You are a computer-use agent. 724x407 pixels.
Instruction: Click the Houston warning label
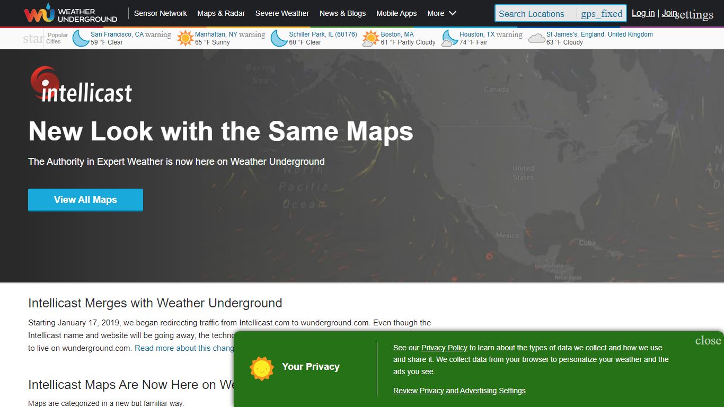(x=509, y=34)
